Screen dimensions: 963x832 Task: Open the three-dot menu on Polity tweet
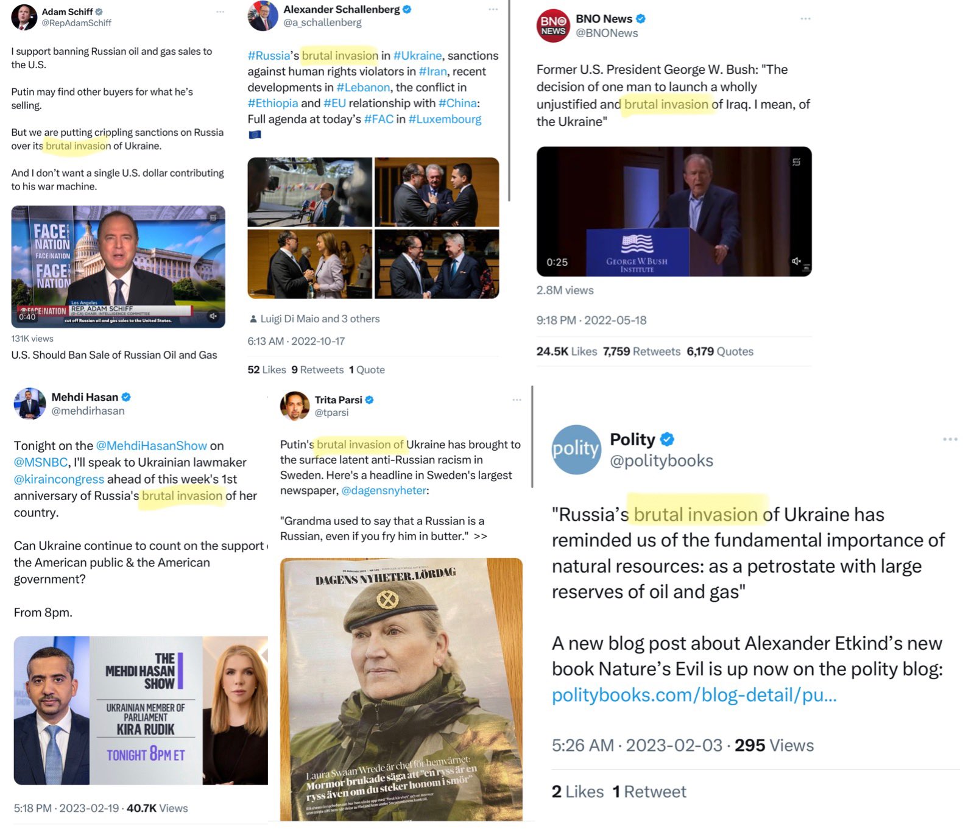pos(950,439)
